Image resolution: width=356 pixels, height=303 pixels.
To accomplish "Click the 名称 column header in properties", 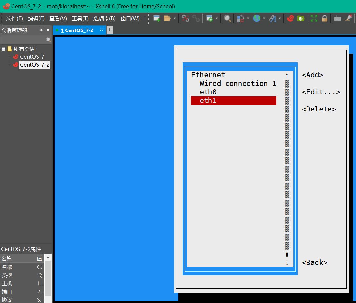I will [x=17, y=258].
